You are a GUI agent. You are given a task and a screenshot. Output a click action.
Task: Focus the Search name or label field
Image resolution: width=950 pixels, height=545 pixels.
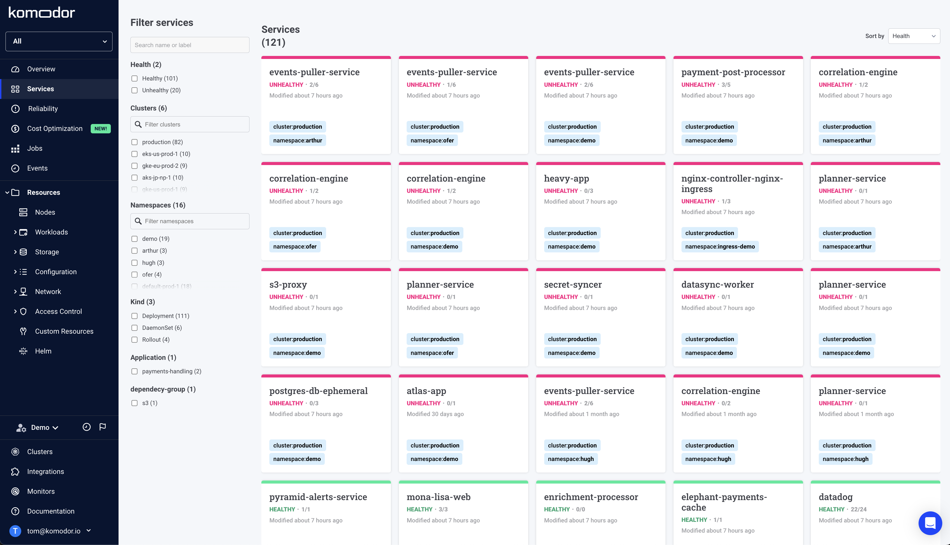[189, 45]
